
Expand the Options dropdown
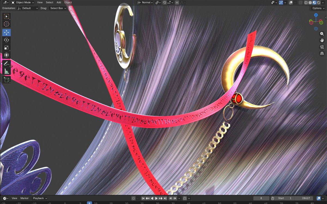tap(318, 8)
